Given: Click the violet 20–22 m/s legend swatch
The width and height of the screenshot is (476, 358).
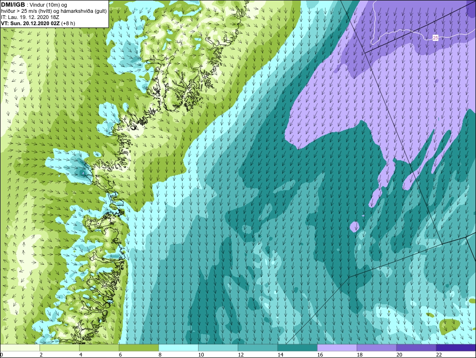Looking at the screenshot, I should pyautogui.click(x=416, y=348).
